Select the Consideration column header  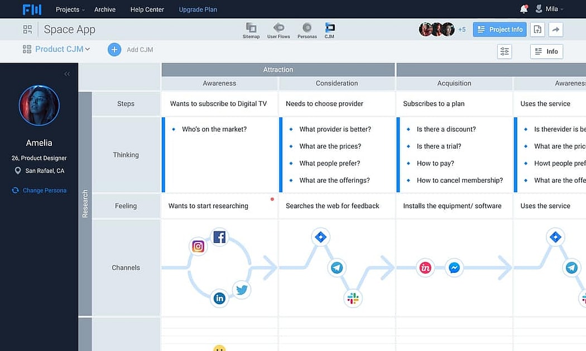click(337, 83)
